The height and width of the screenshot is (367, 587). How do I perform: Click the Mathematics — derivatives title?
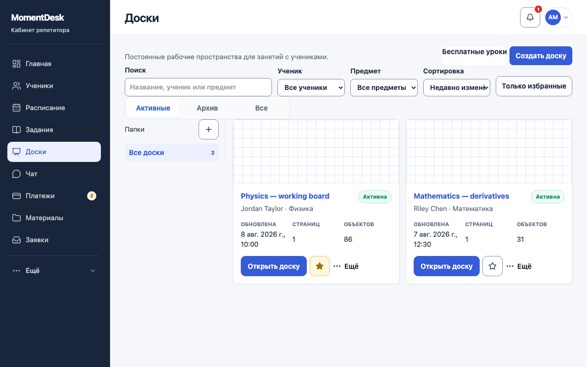point(461,196)
